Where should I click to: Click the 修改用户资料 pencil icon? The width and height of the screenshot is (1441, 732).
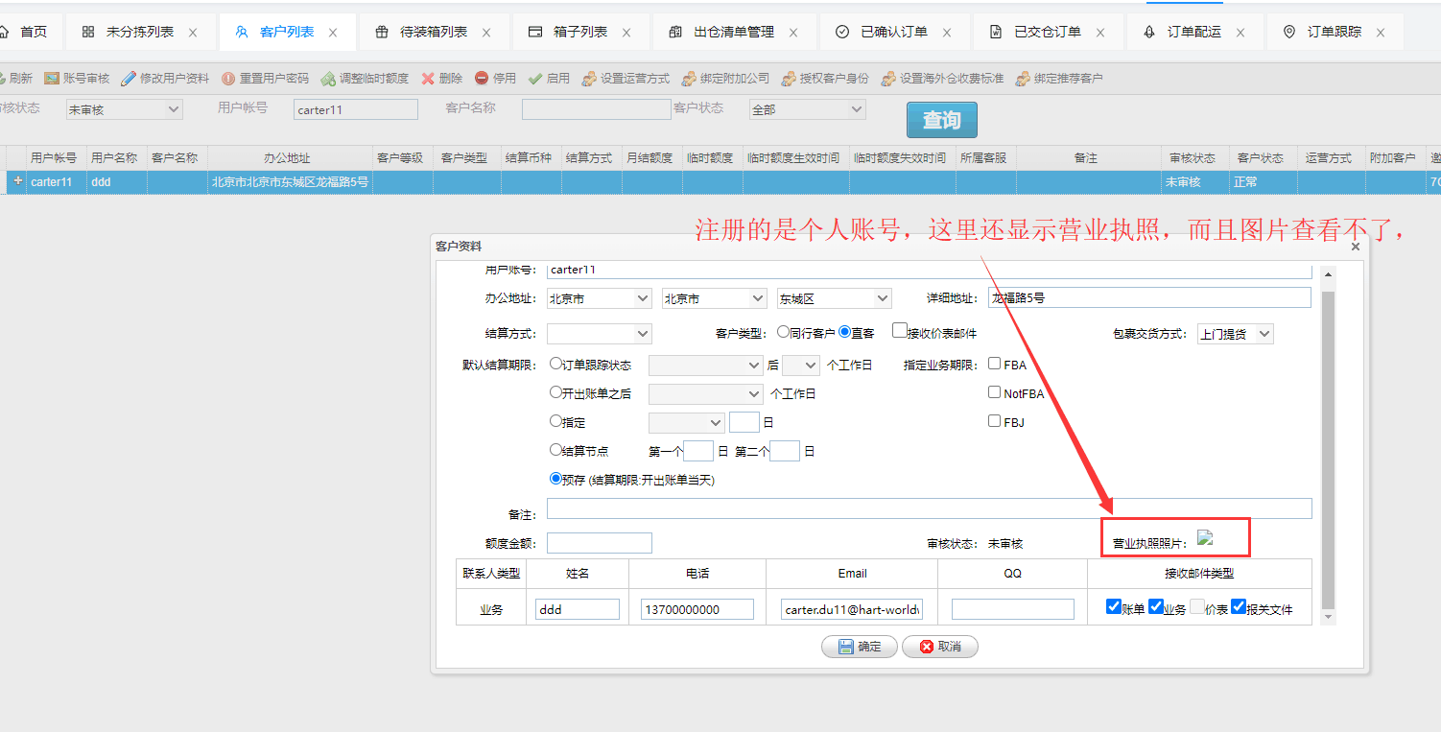(x=129, y=79)
